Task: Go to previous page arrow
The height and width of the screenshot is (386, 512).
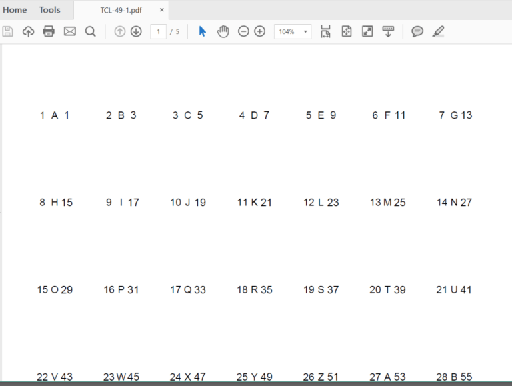Action: tap(120, 31)
